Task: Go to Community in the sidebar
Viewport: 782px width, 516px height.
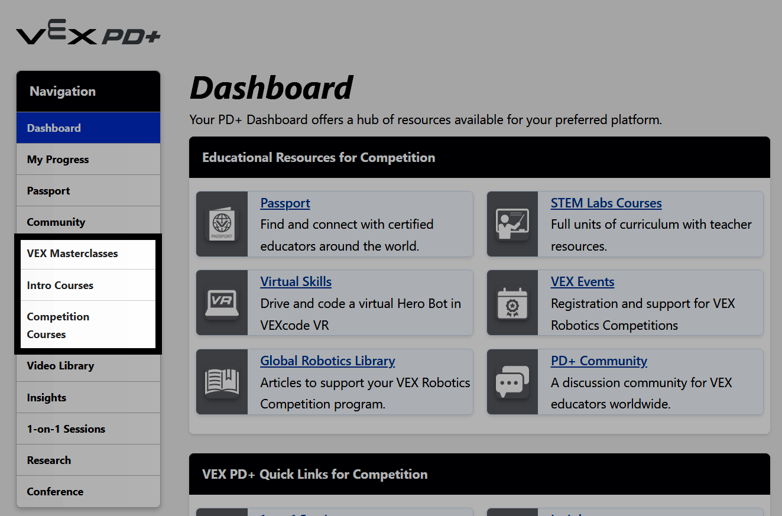Action: point(88,222)
